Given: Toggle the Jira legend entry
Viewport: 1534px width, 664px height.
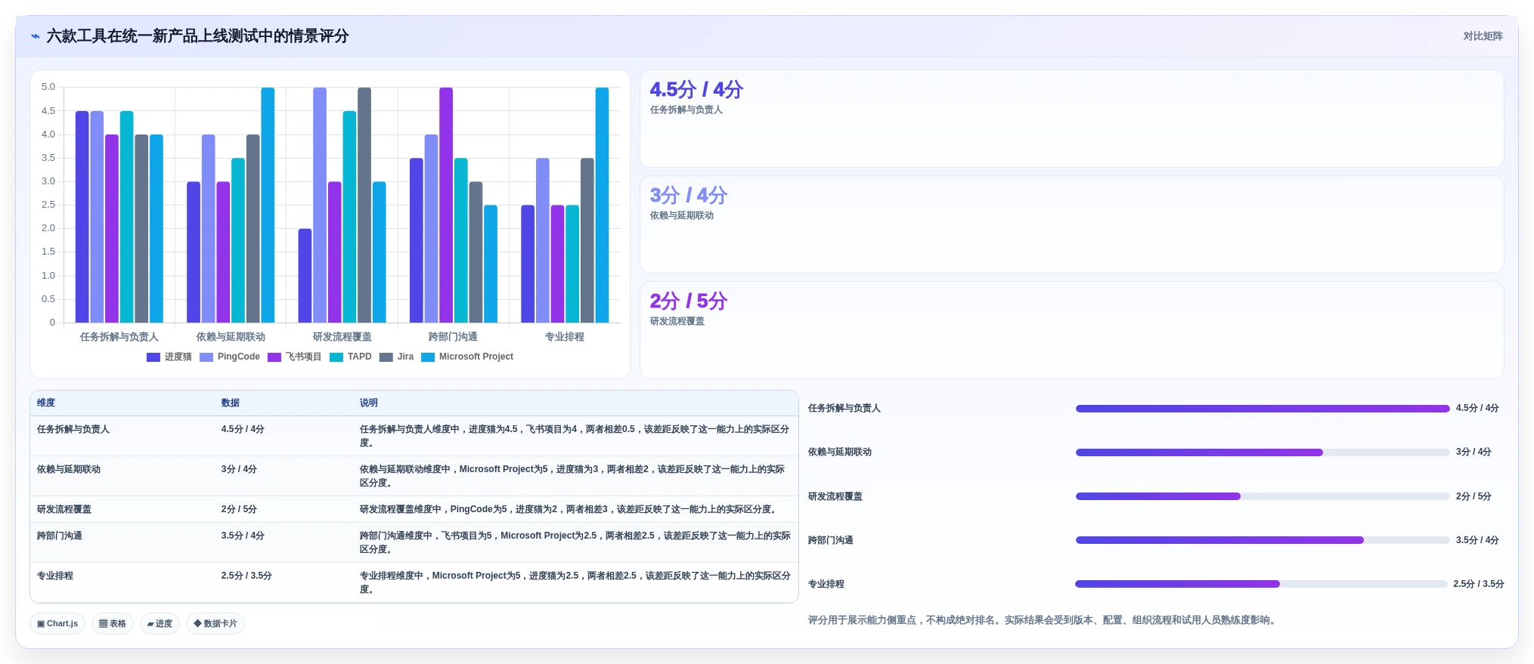Looking at the screenshot, I should 397,357.
